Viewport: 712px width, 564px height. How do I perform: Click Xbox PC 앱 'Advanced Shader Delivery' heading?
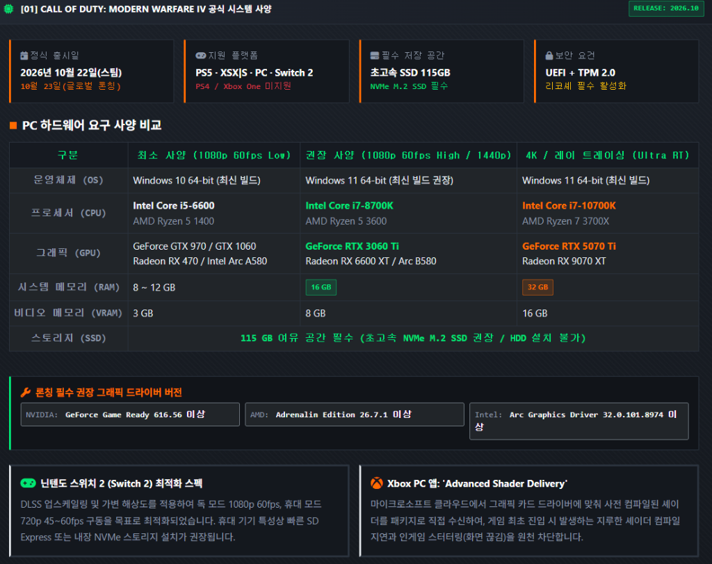477,483
